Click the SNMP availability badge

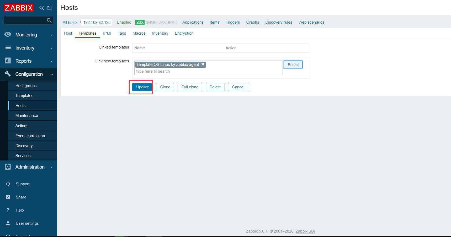[x=151, y=22]
